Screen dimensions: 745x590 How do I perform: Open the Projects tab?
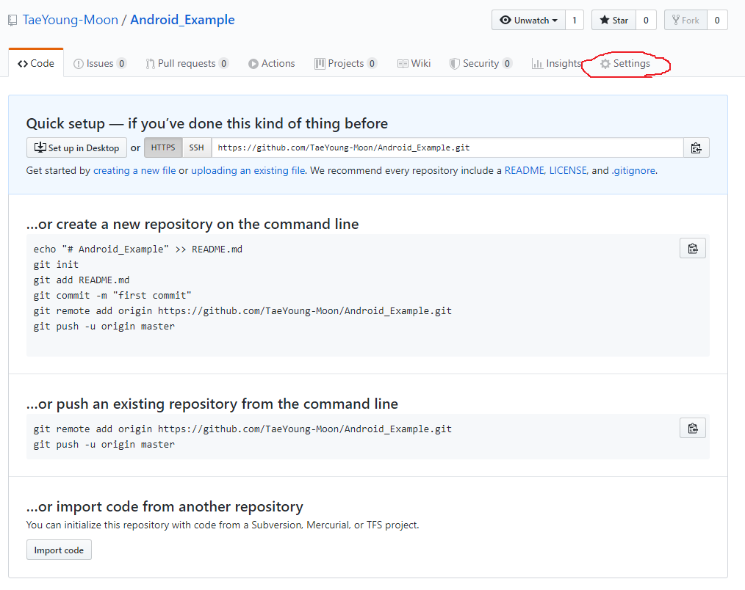[x=345, y=64]
